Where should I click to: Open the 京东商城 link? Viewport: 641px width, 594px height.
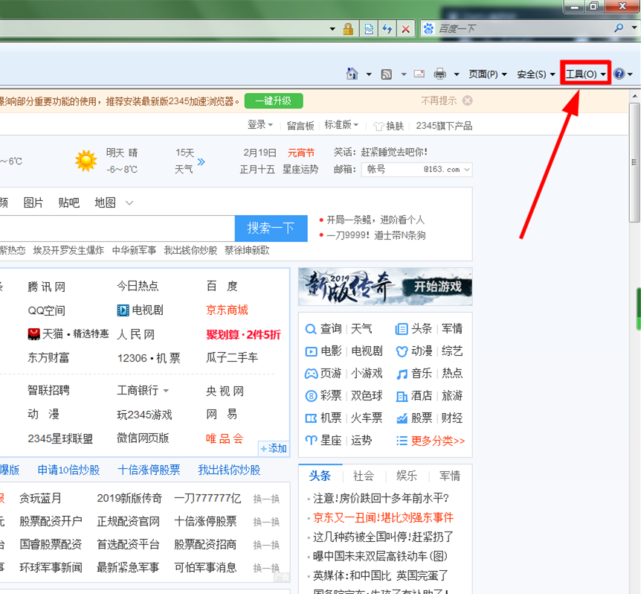tap(227, 310)
